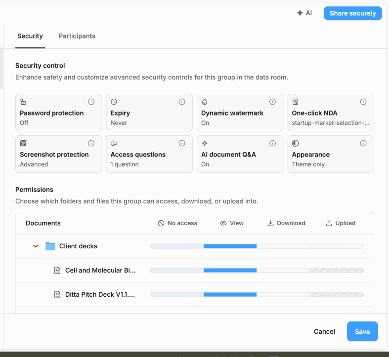Set Ditta Pitch Deck V1.1 to No access

(177, 294)
